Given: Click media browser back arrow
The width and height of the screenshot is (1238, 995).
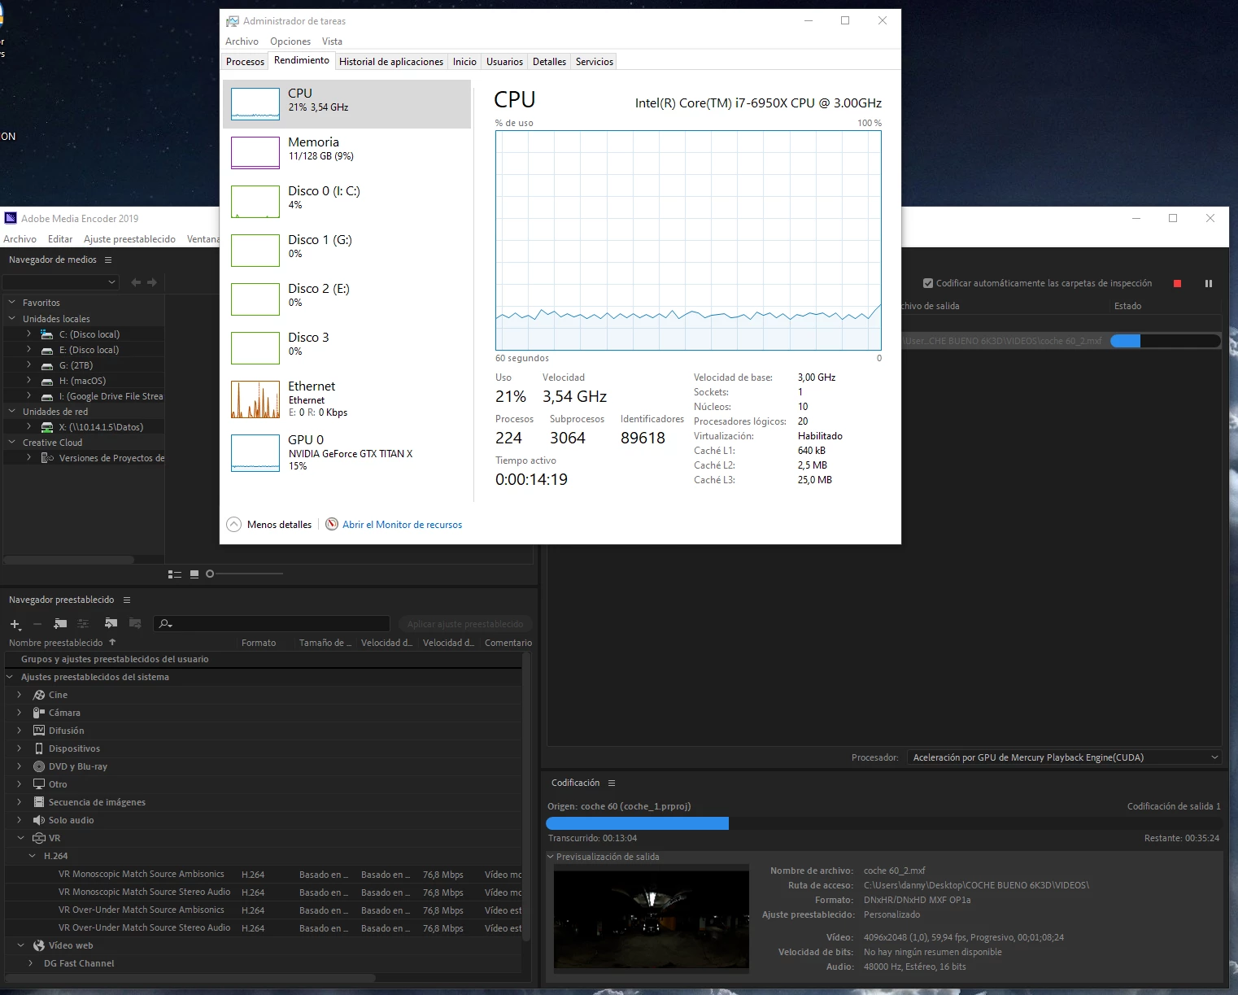Looking at the screenshot, I should [136, 282].
